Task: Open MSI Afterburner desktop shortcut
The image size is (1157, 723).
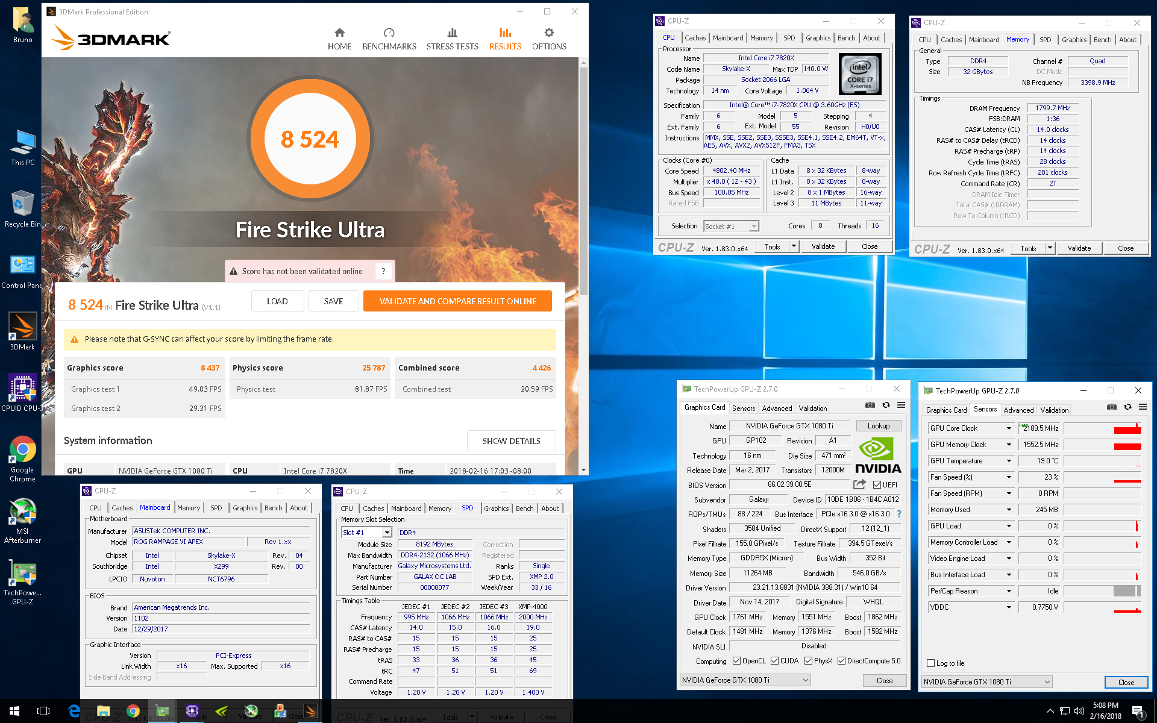Action: [x=23, y=521]
